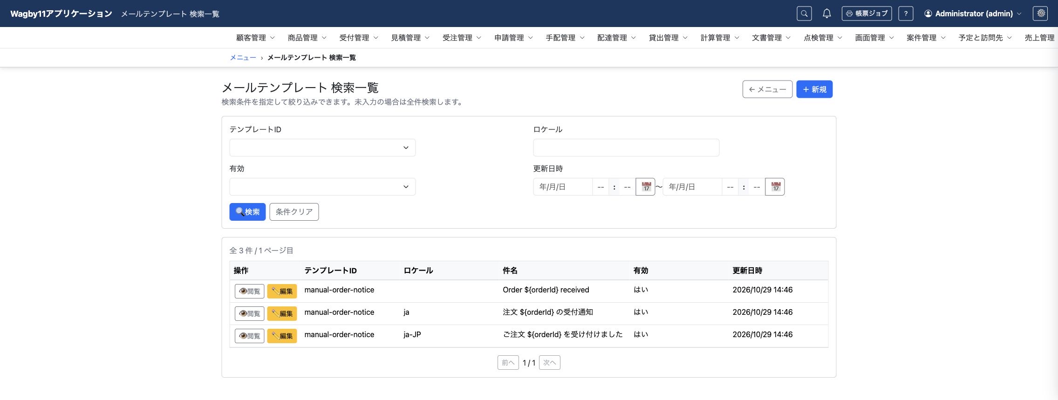The width and height of the screenshot is (1058, 400).
Task: Expand the 受注管理 menu
Action: [x=462, y=38]
